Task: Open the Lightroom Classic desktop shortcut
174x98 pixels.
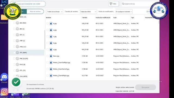Action: (x=4, y=4)
